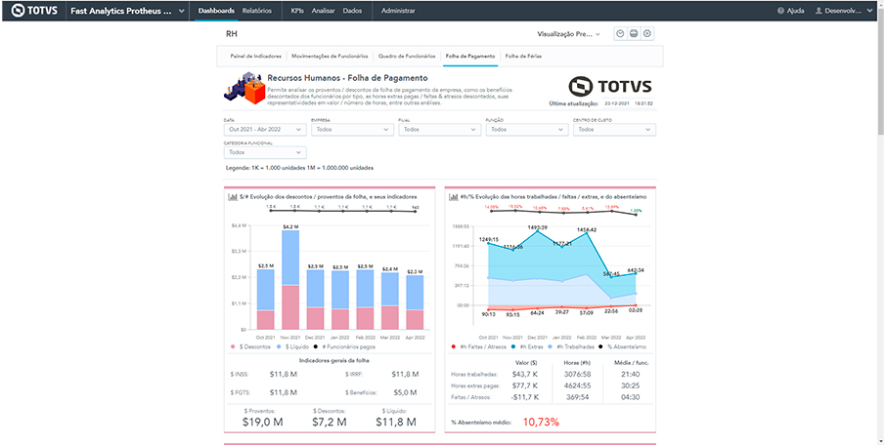
Task: Click the 1456:42 data point on area chart
Action: click(587, 233)
